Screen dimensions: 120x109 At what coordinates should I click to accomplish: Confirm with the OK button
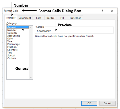coord(89,103)
